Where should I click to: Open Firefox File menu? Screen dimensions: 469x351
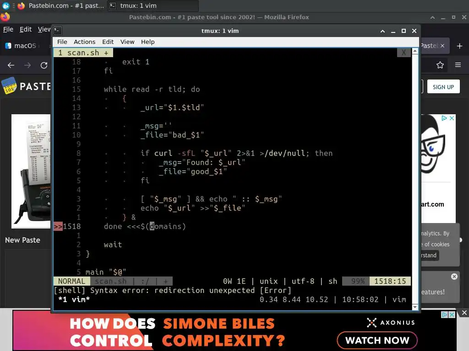click(x=8, y=29)
